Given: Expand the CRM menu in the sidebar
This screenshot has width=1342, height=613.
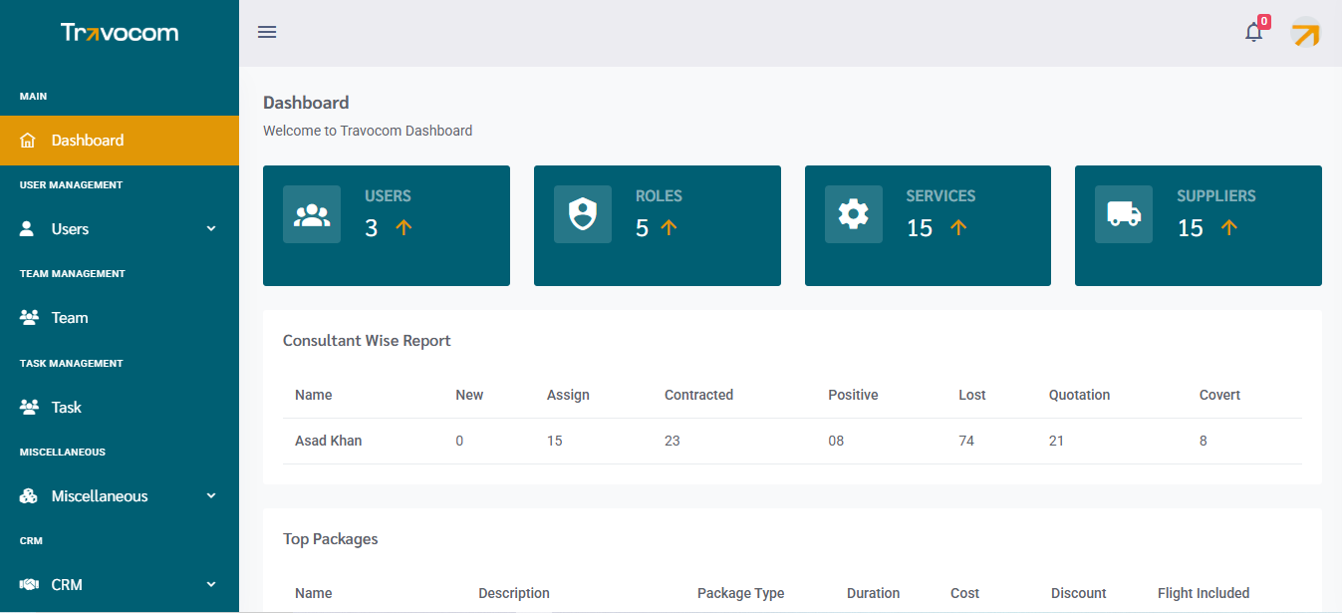Looking at the screenshot, I should [x=210, y=584].
